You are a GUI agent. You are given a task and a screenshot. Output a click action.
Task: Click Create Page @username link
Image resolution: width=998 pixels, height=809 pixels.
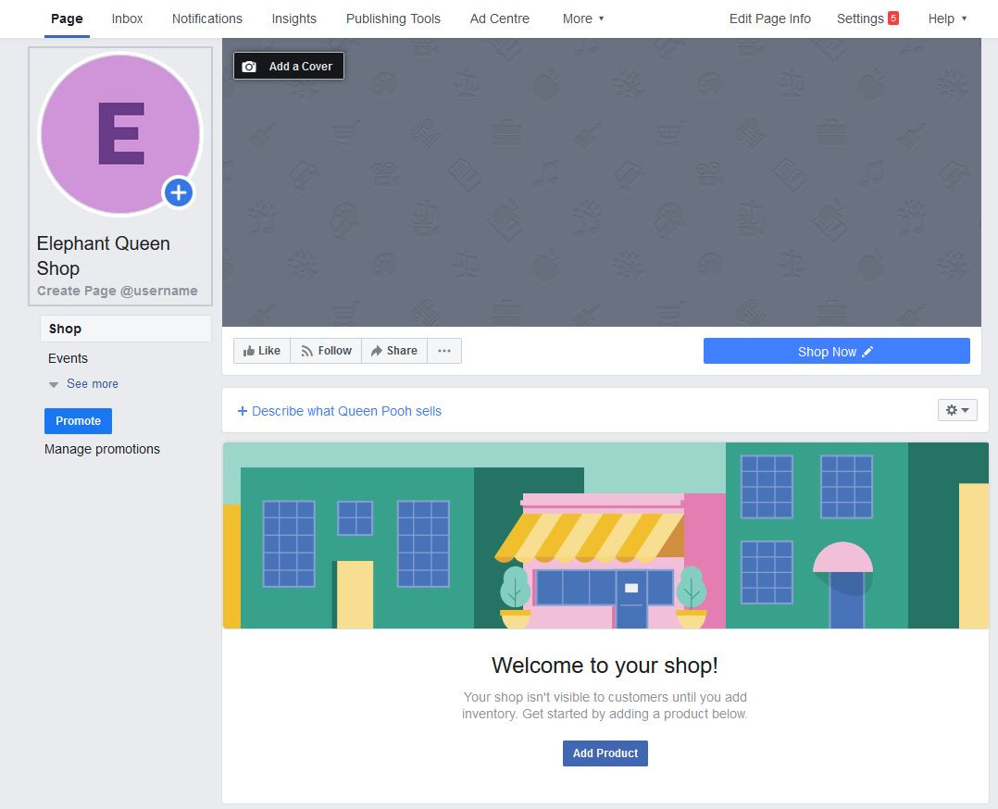pyautogui.click(x=117, y=291)
